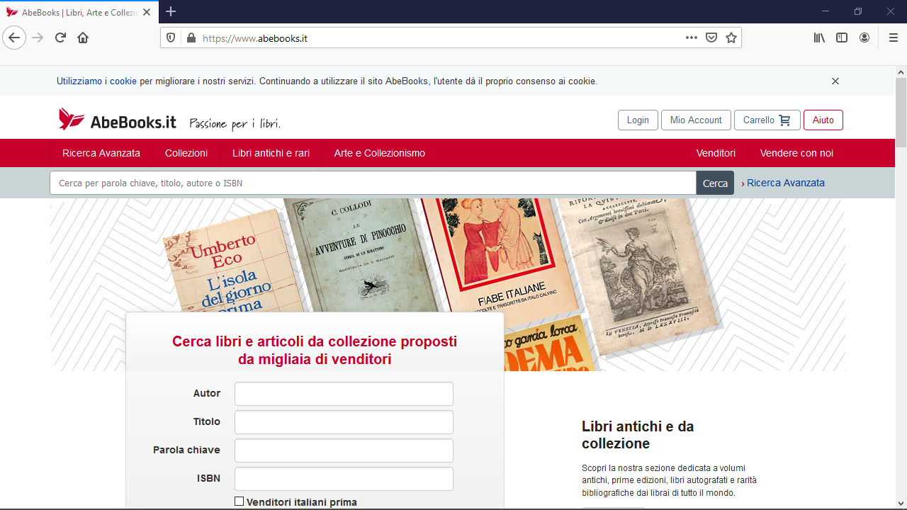Click the Cerca search button
907x510 pixels.
[715, 183]
